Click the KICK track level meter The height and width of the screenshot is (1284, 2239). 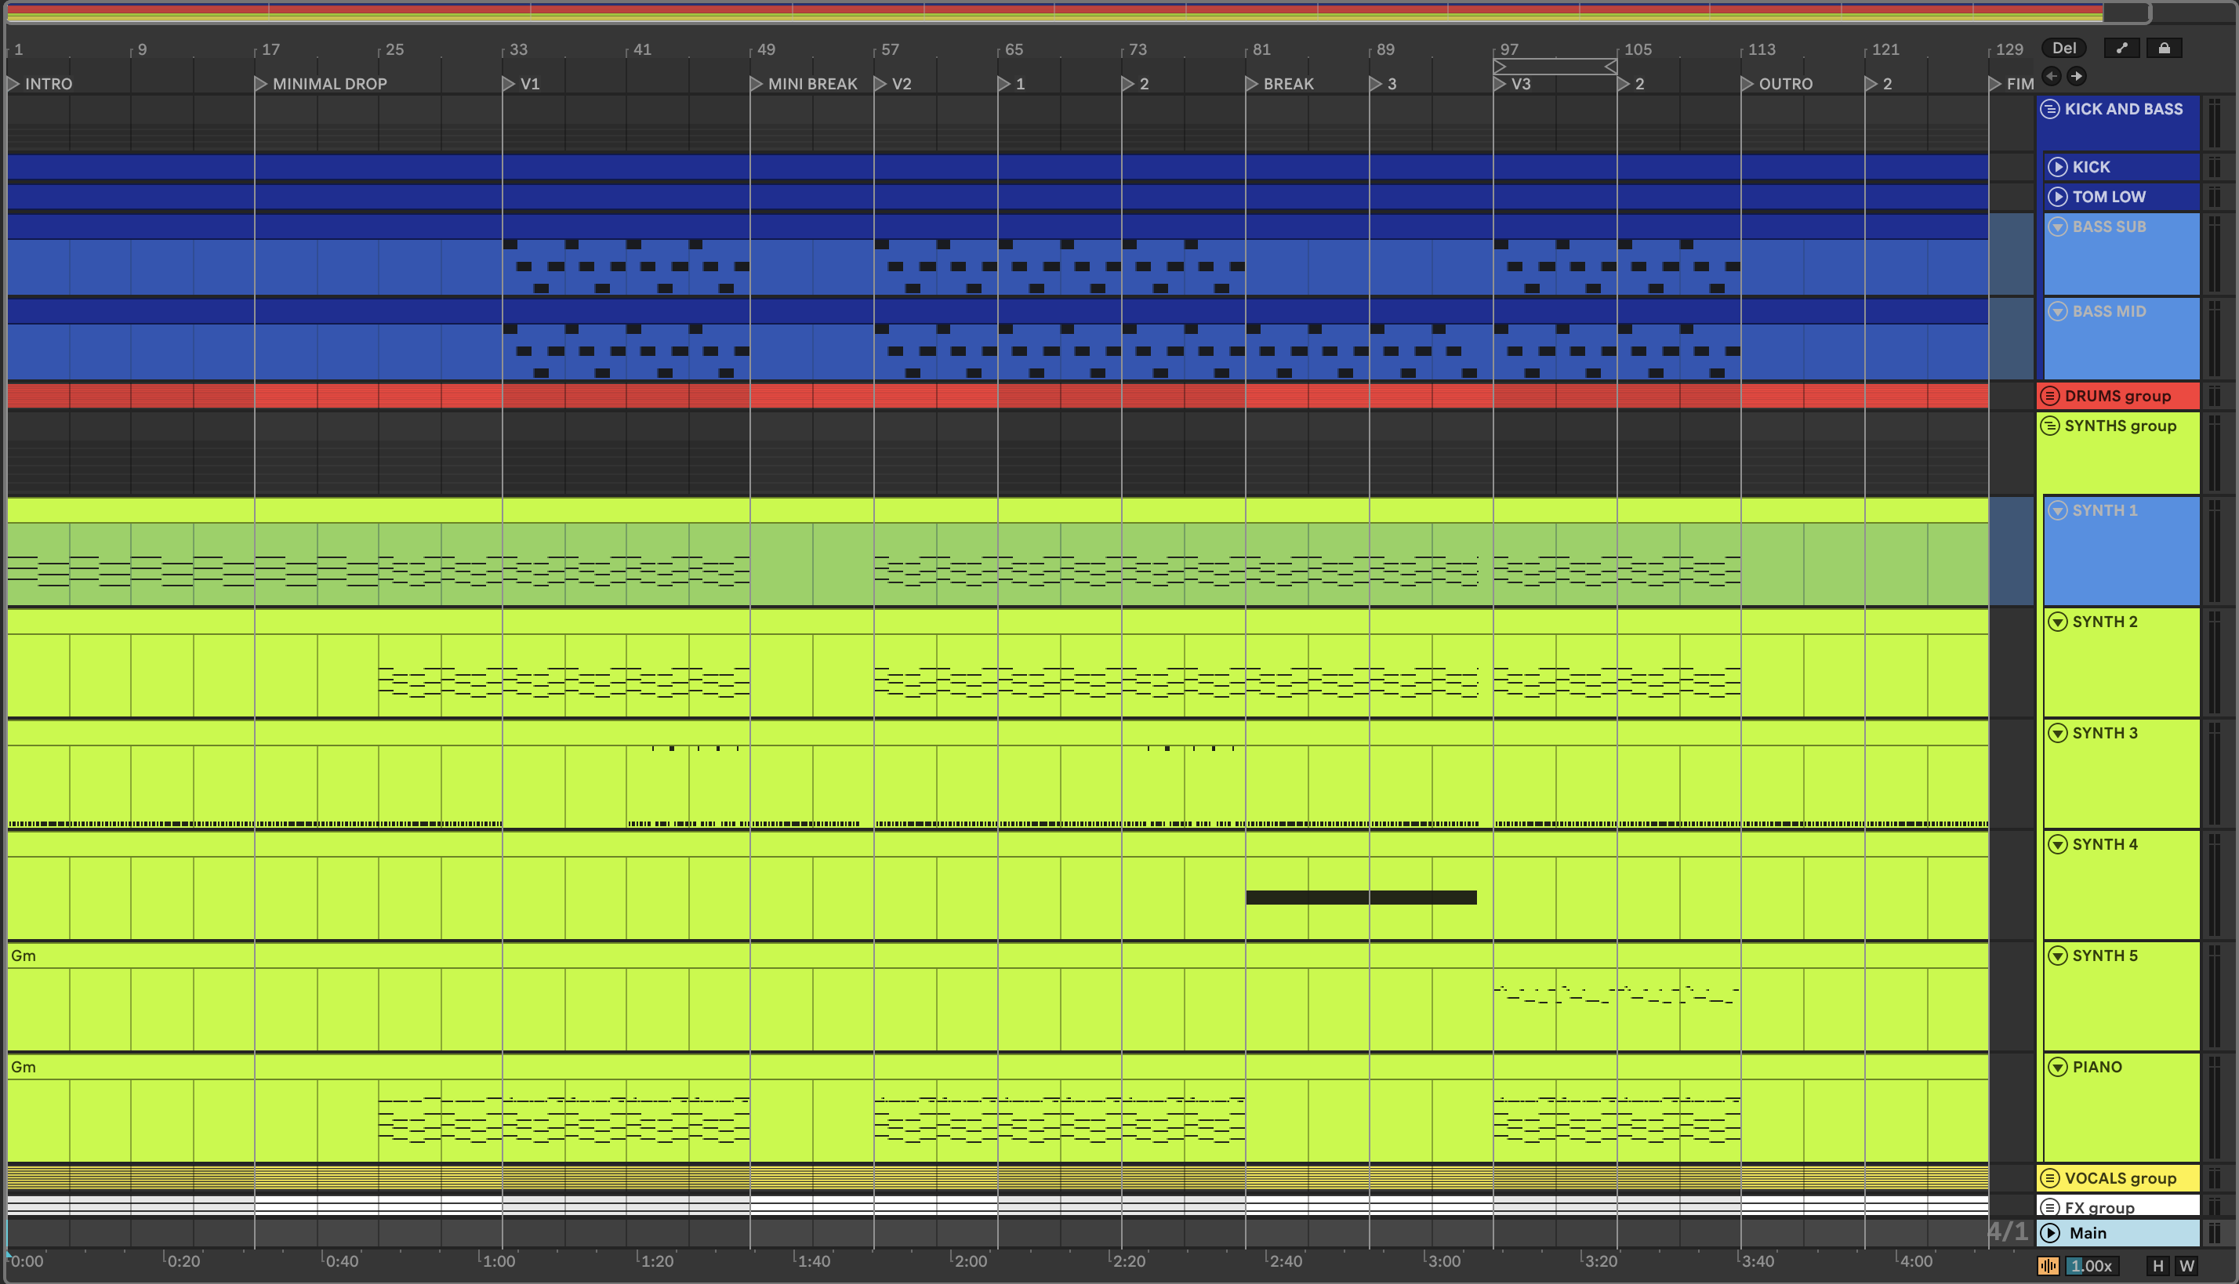click(2215, 167)
